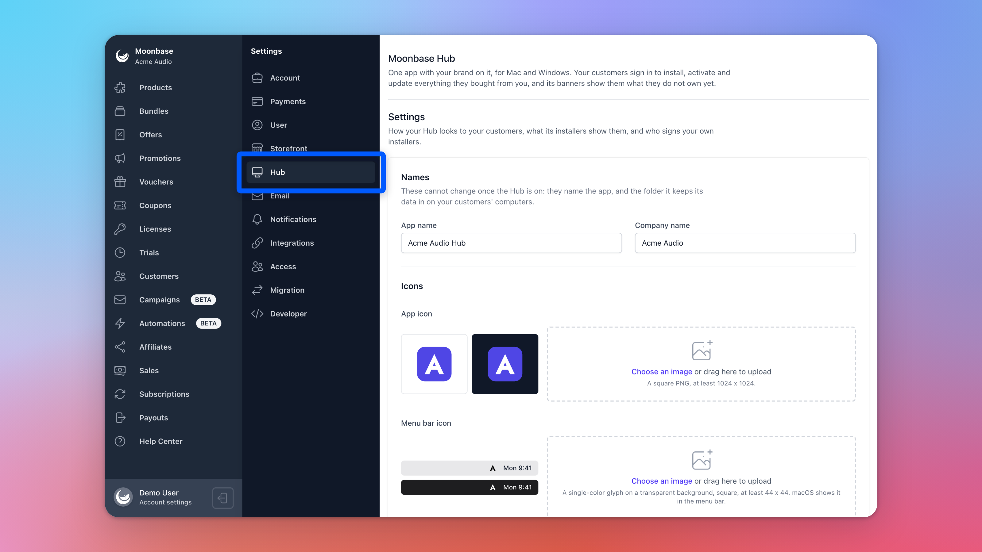Viewport: 982px width, 552px height.
Task: Click the upload image icon in Menu bar dropzone
Action: pos(702,459)
